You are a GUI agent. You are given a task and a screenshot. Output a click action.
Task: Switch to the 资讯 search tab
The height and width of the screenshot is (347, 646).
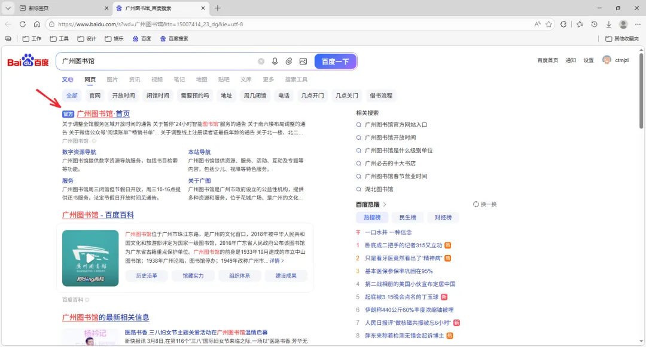click(x=135, y=79)
